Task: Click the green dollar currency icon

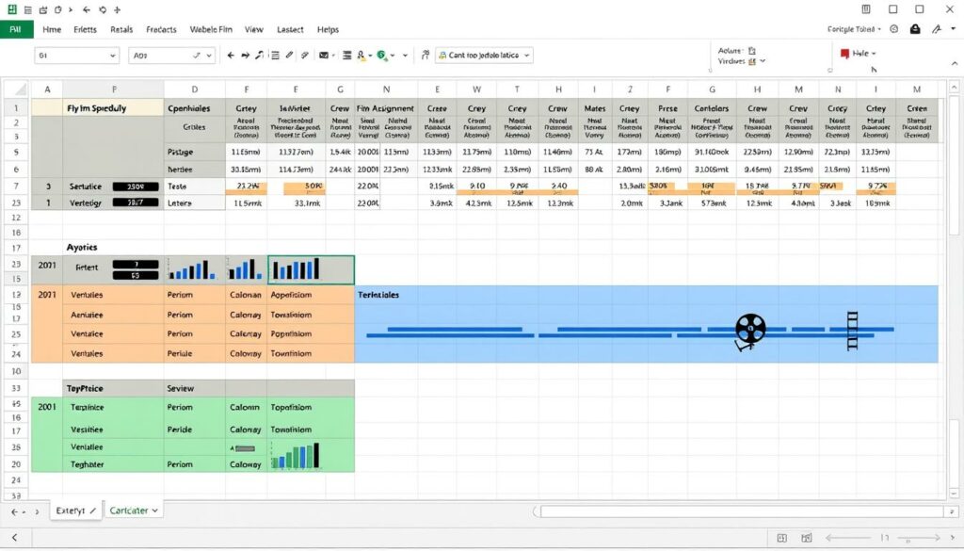Action: point(382,56)
